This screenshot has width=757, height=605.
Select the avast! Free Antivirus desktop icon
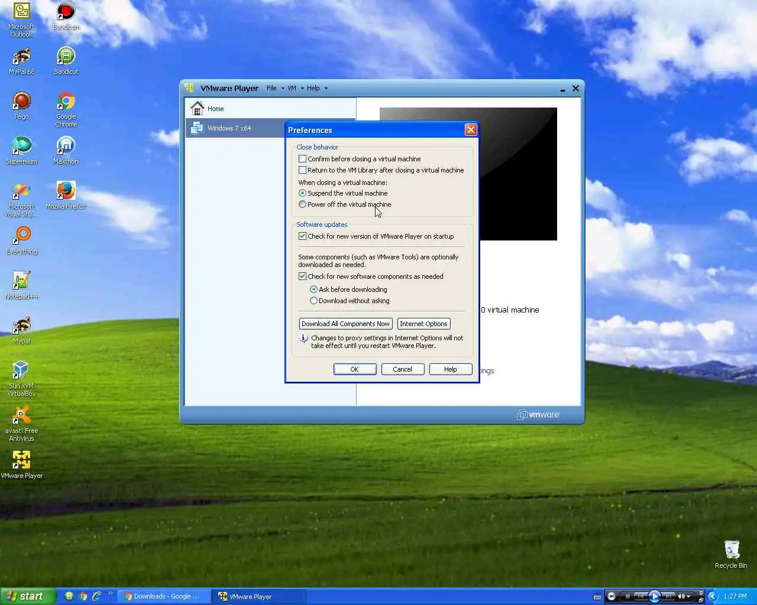(x=21, y=424)
